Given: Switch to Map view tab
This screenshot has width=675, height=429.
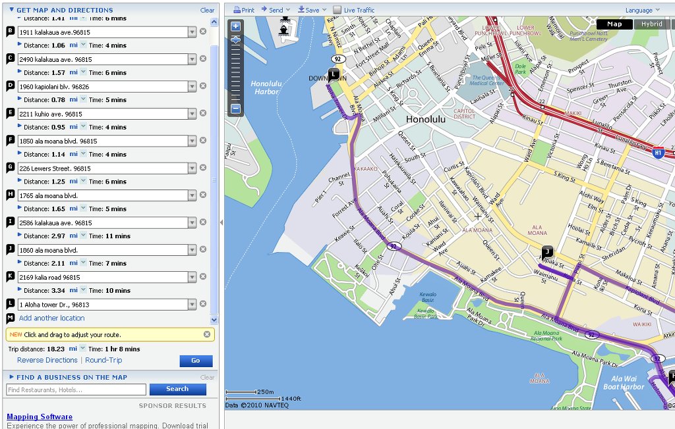Looking at the screenshot, I should click(x=614, y=24).
